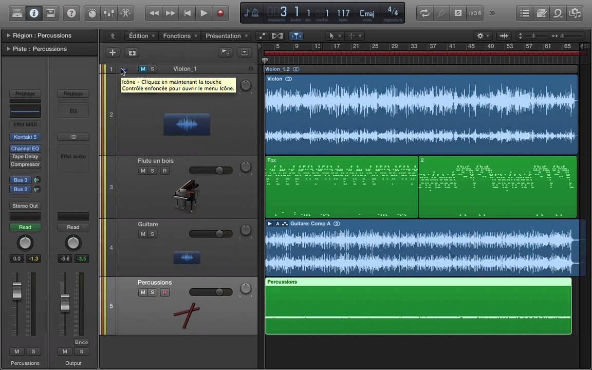Click the green Read automation button
592x370 pixels.
click(25, 227)
